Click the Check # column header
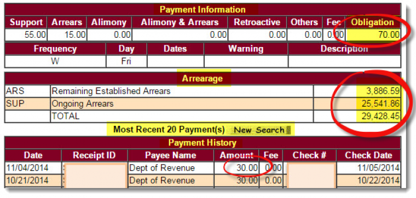416x198 pixels. pyautogui.click(x=309, y=155)
